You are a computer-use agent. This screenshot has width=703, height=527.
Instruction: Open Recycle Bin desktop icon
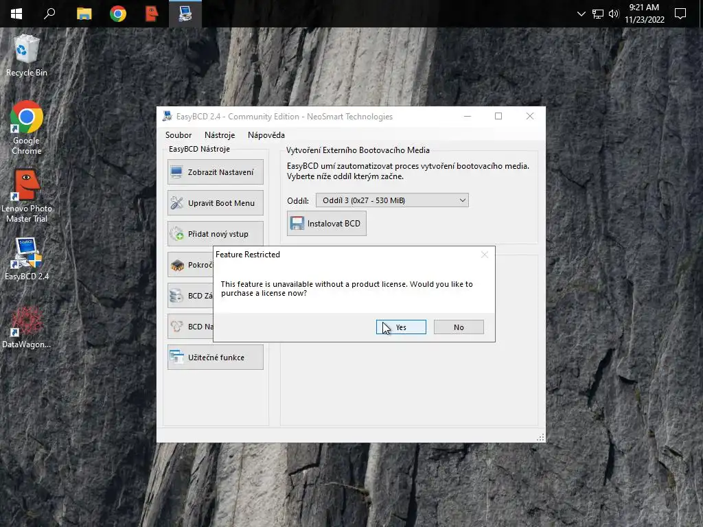tap(27, 56)
